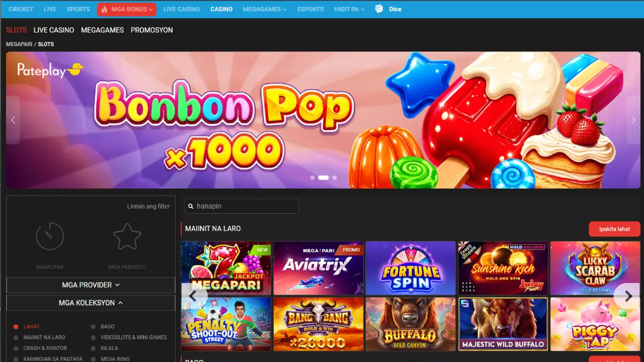The width and height of the screenshot is (644, 362).
Task: Select the Crash & Aviator filter
Action: 45,348
